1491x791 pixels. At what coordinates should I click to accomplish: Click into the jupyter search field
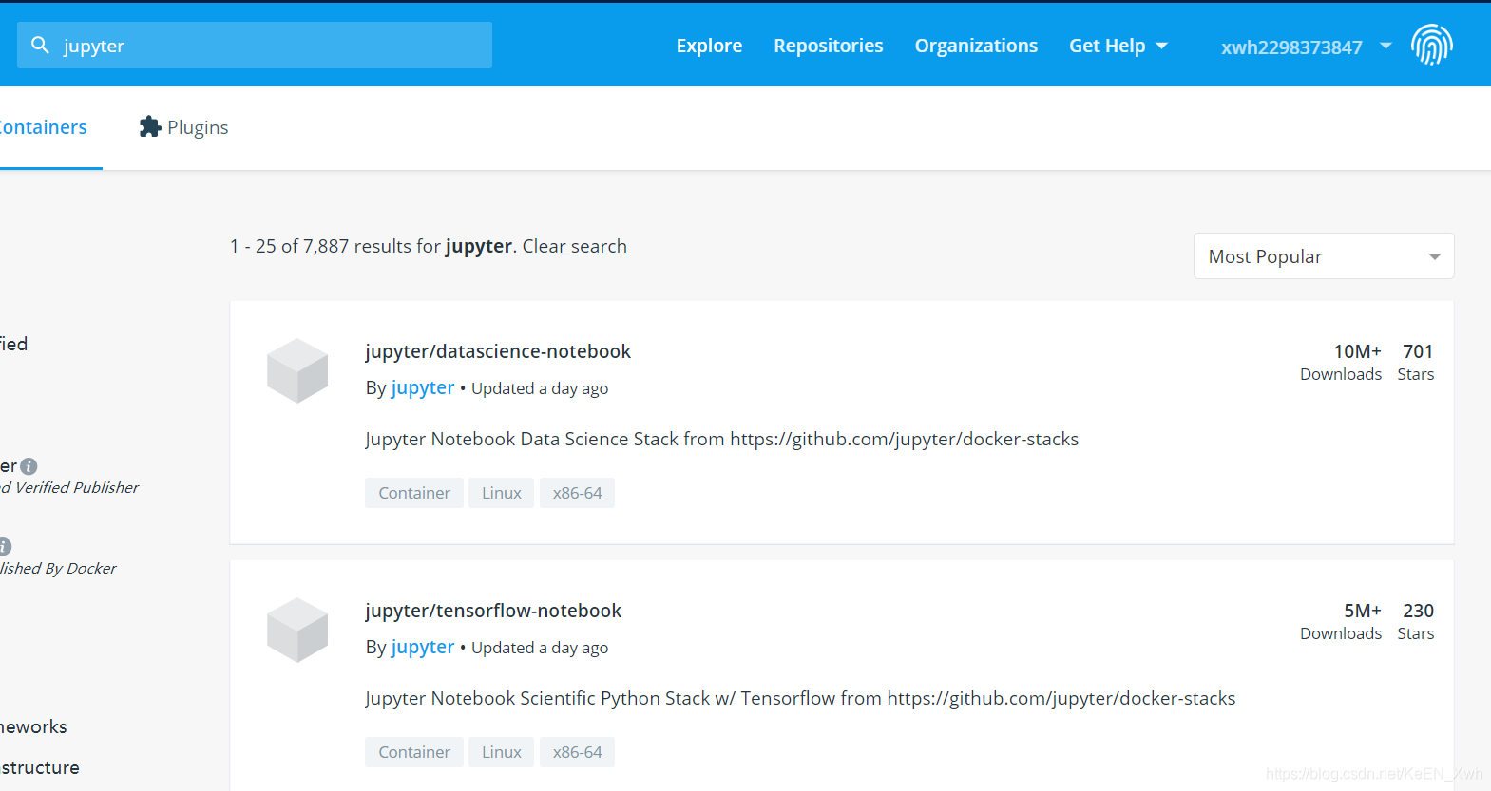[x=255, y=45]
